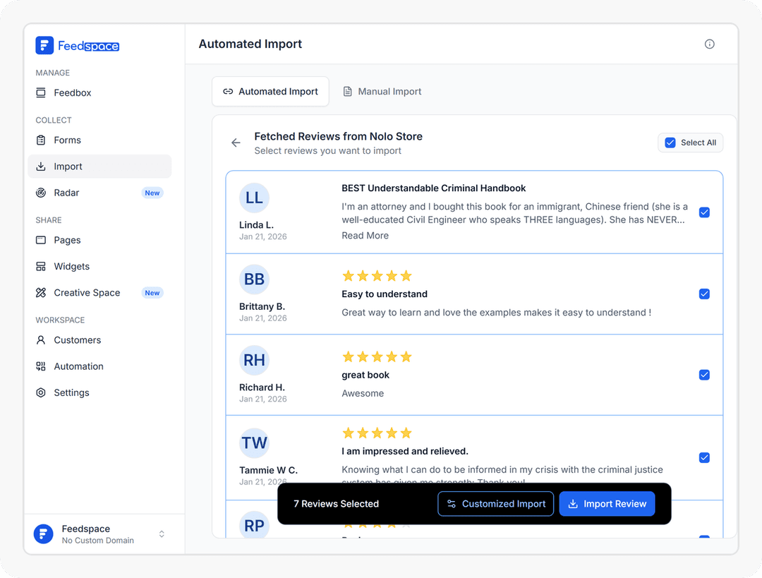762x578 pixels.
Task: Click the Radar target icon
Action: click(x=41, y=193)
